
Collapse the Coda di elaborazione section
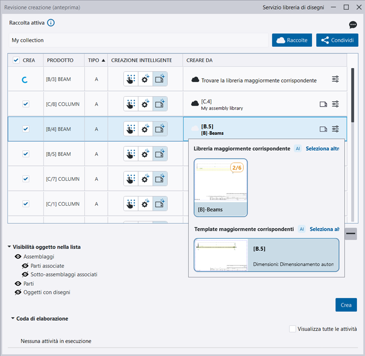click(x=14, y=318)
